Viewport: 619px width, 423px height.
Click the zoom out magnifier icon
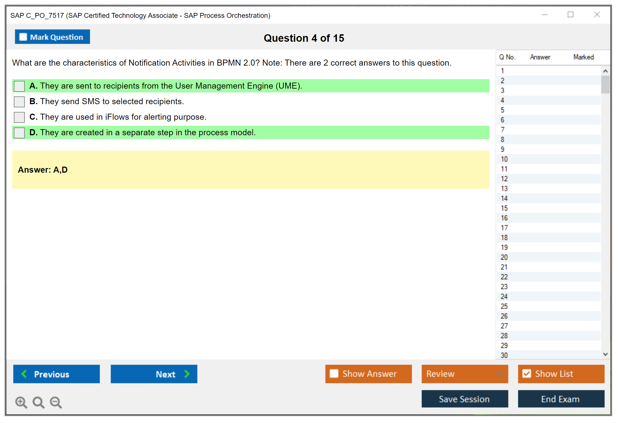56,402
